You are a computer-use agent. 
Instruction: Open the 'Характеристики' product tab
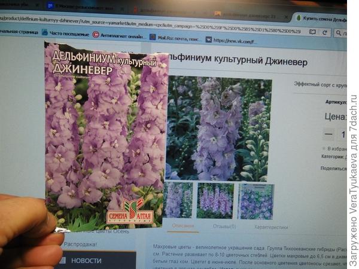click(271, 227)
